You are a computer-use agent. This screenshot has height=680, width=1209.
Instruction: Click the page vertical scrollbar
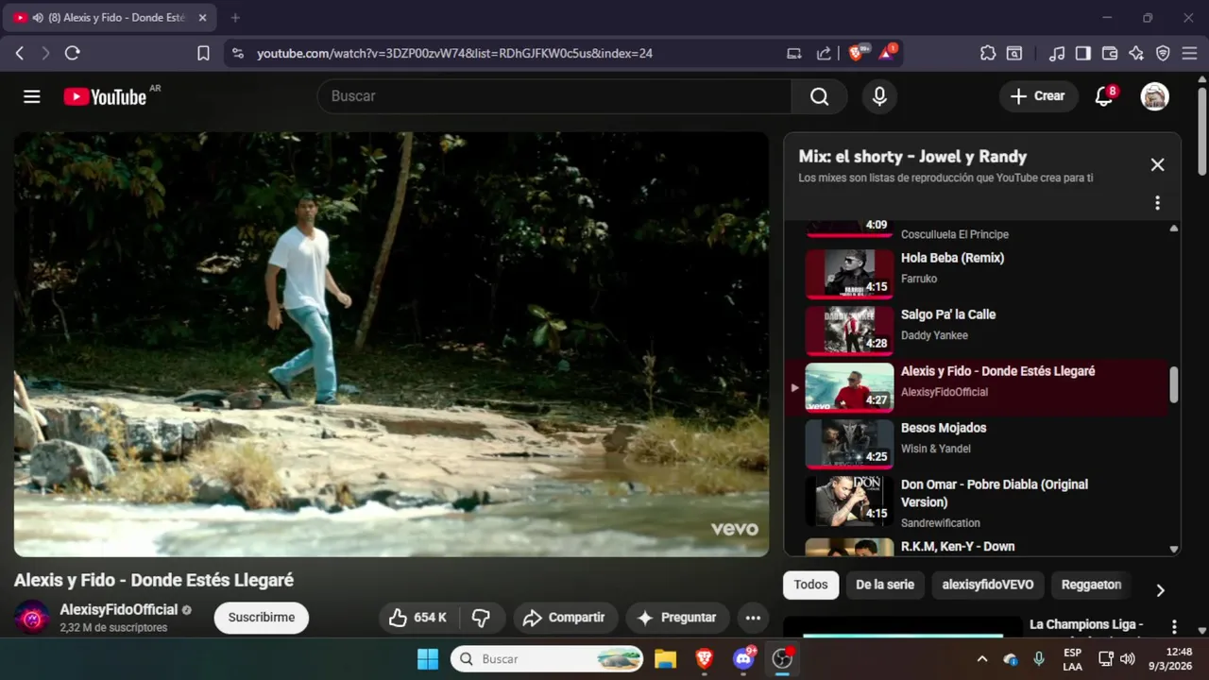point(1202,132)
